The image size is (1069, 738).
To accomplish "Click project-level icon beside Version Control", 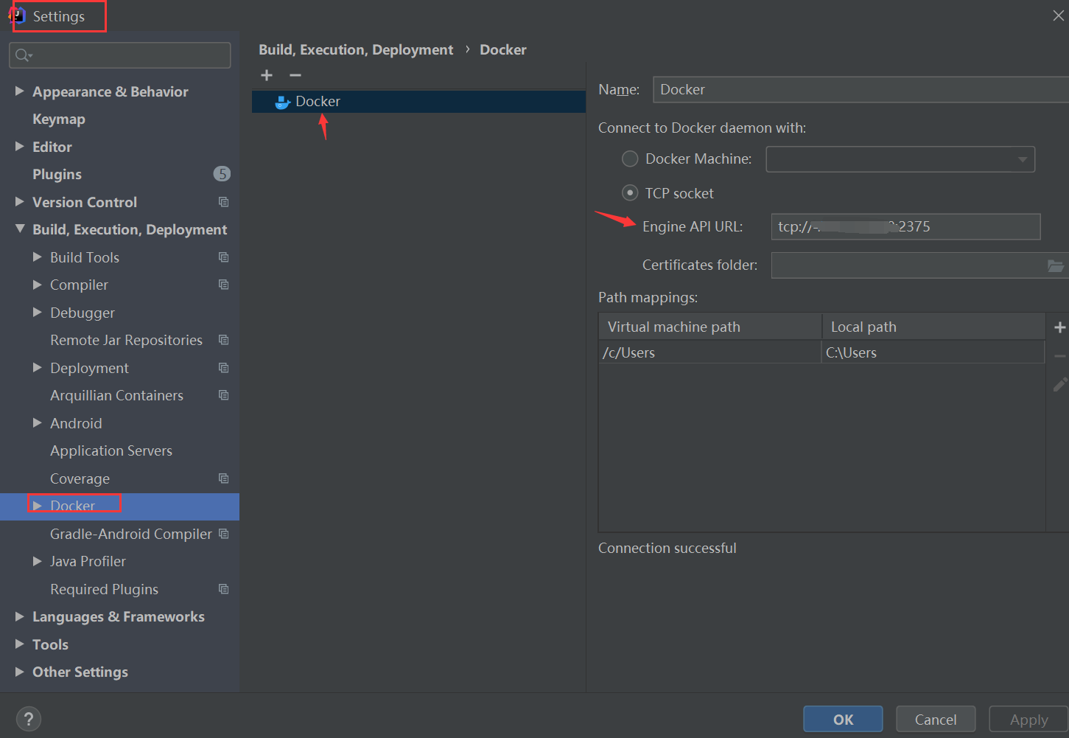I will coord(224,202).
